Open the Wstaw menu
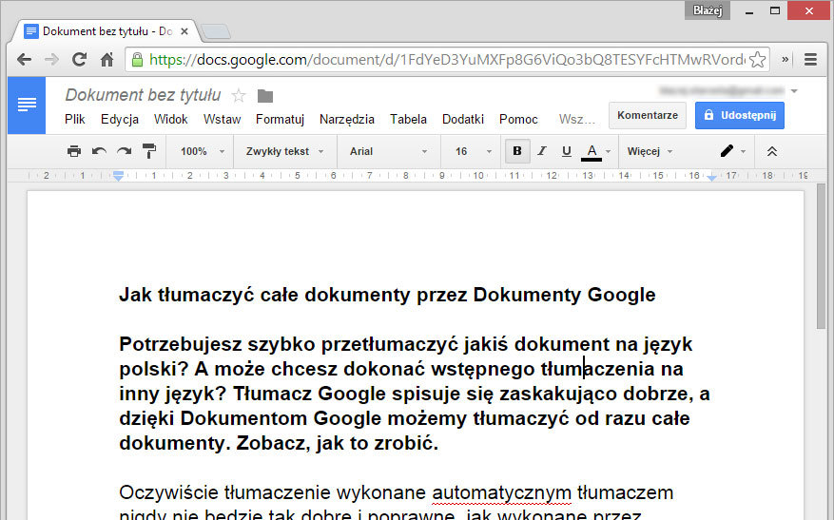Image resolution: width=834 pixels, height=520 pixels. click(222, 119)
